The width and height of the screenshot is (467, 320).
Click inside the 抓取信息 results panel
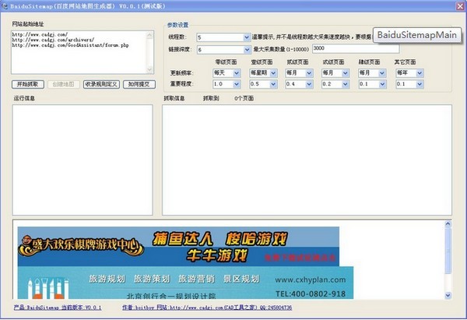coord(307,160)
